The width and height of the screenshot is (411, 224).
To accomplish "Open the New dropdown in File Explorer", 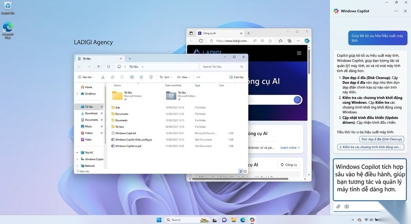I will [x=86, y=77].
